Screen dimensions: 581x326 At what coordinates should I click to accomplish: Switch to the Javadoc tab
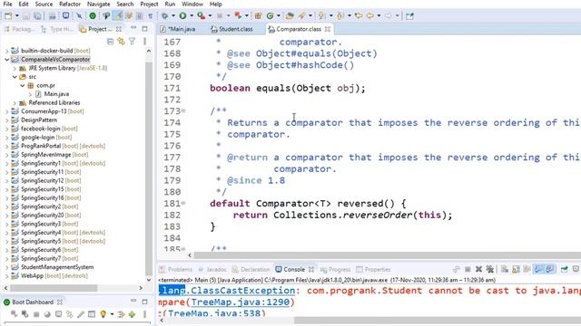[x=212, y=270]
